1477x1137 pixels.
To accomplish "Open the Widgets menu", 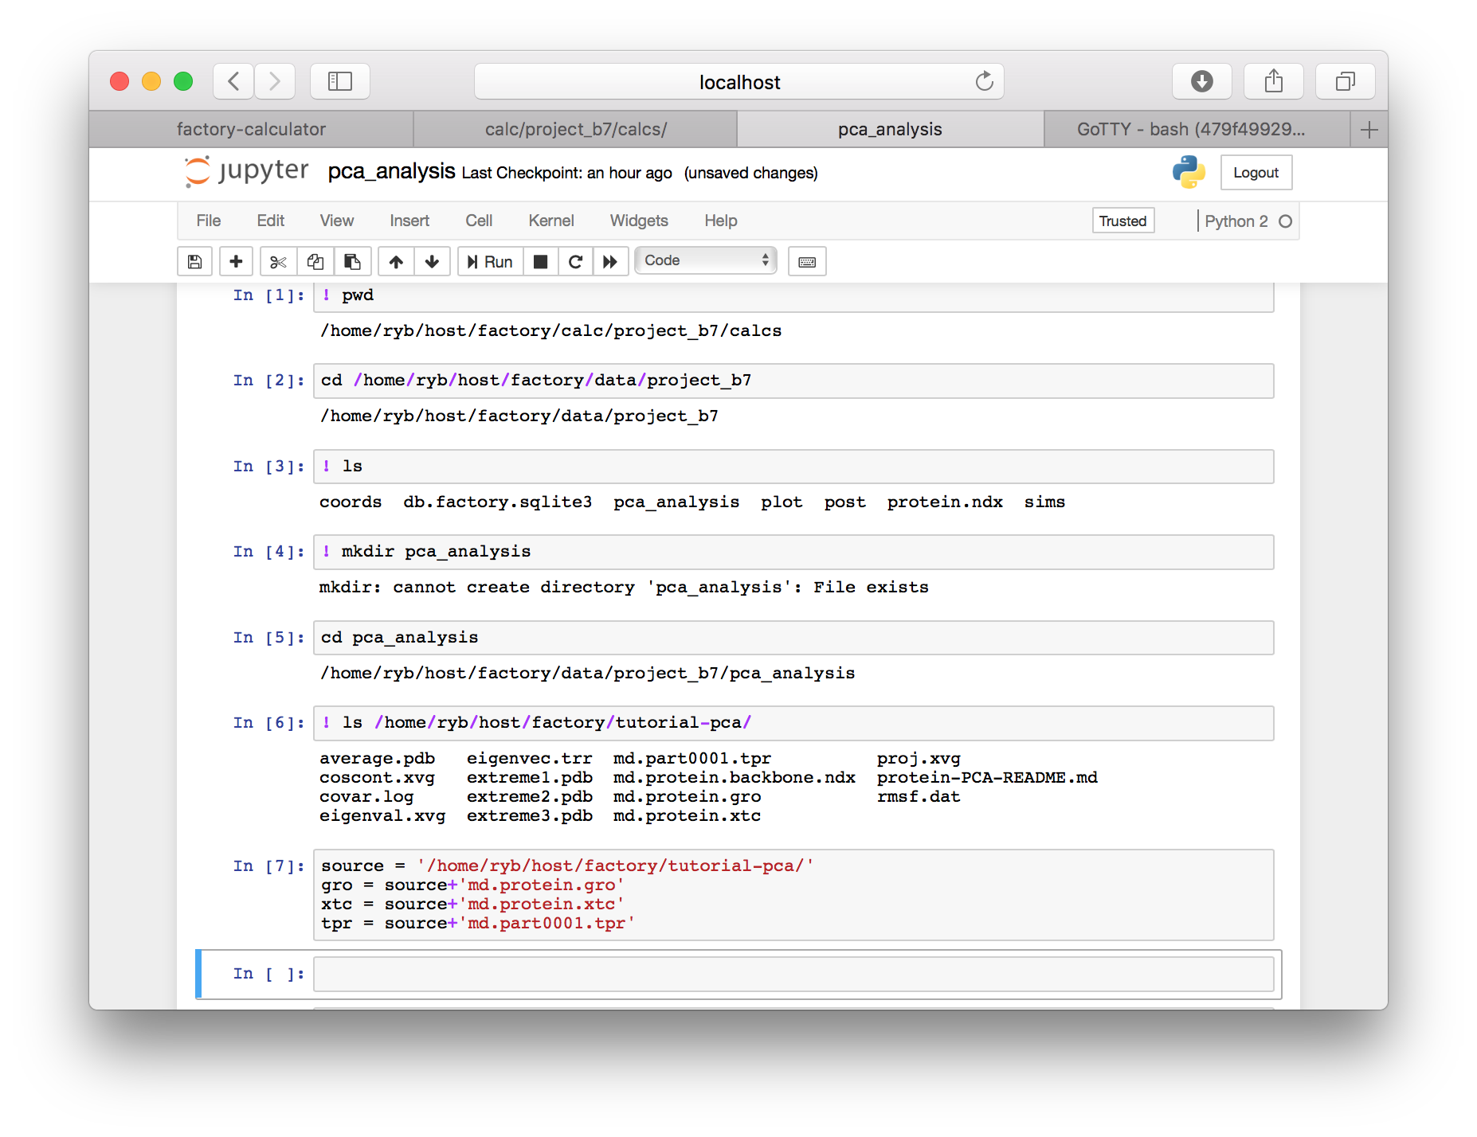I will click(639, 221).
